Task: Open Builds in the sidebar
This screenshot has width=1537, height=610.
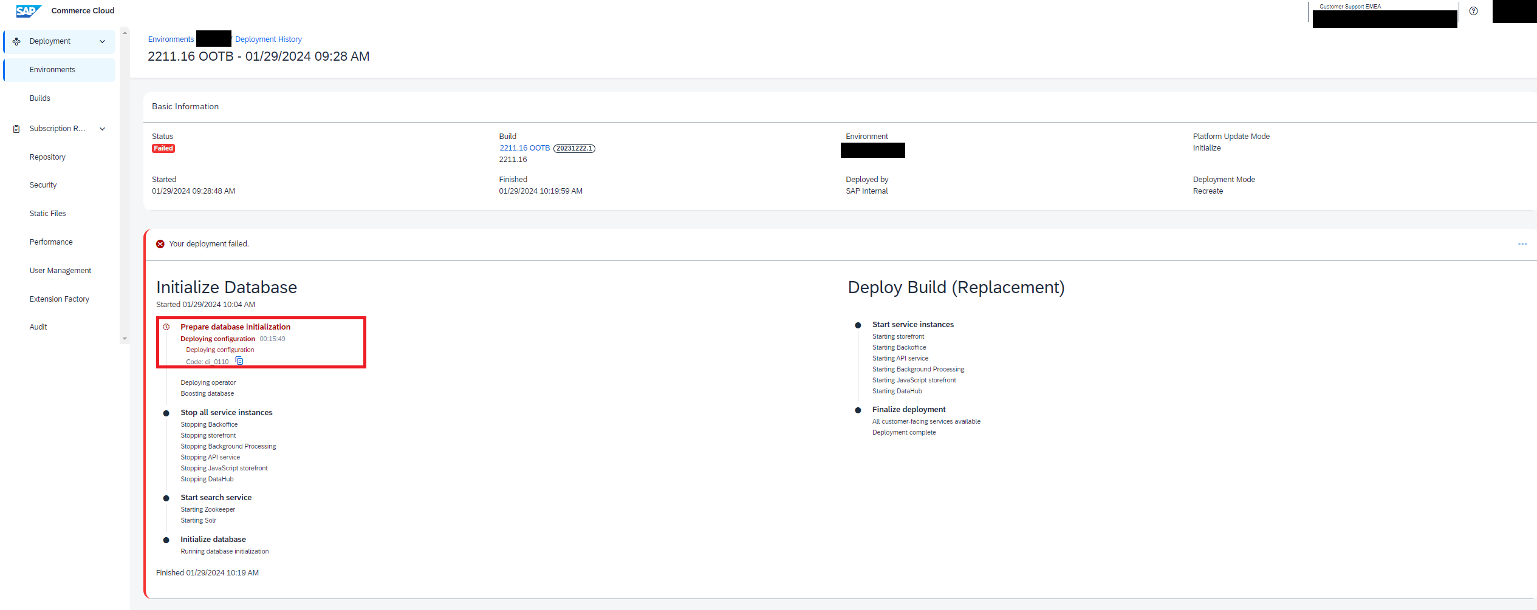Action: [x=39, y=98]
